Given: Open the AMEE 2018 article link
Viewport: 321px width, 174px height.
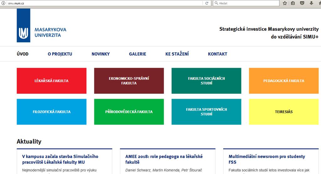Looking at the screenshot, I should (164, 159).
